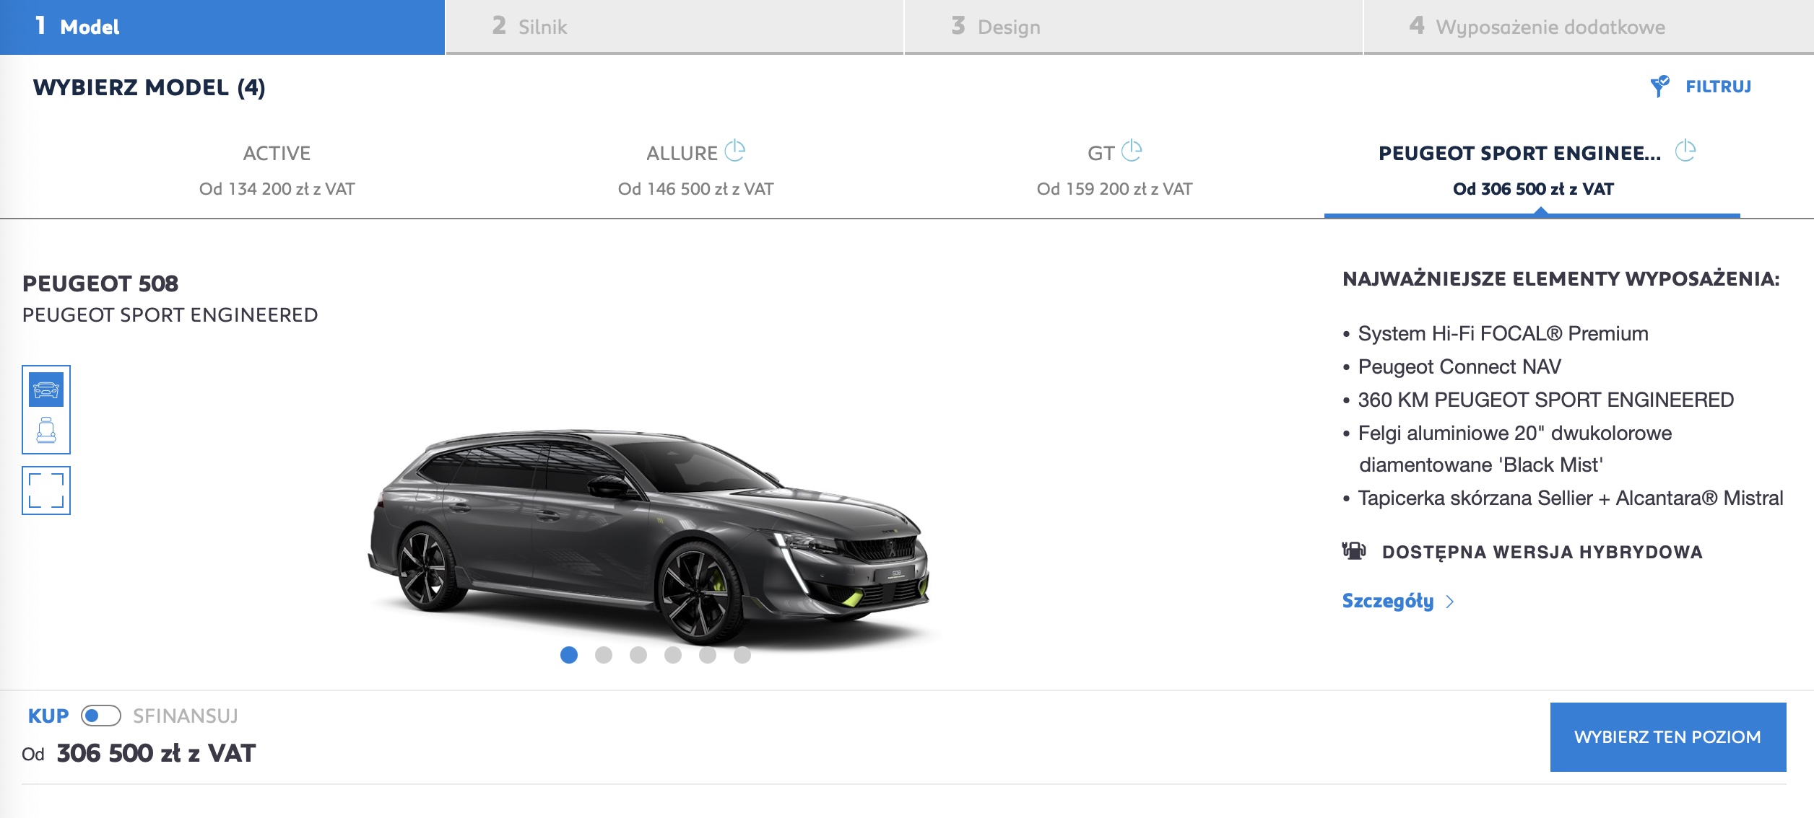Show the first carousel image dot

point(569,655)
